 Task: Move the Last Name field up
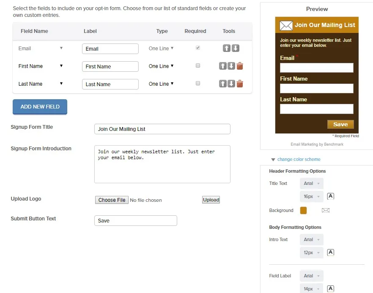[223, 84]
